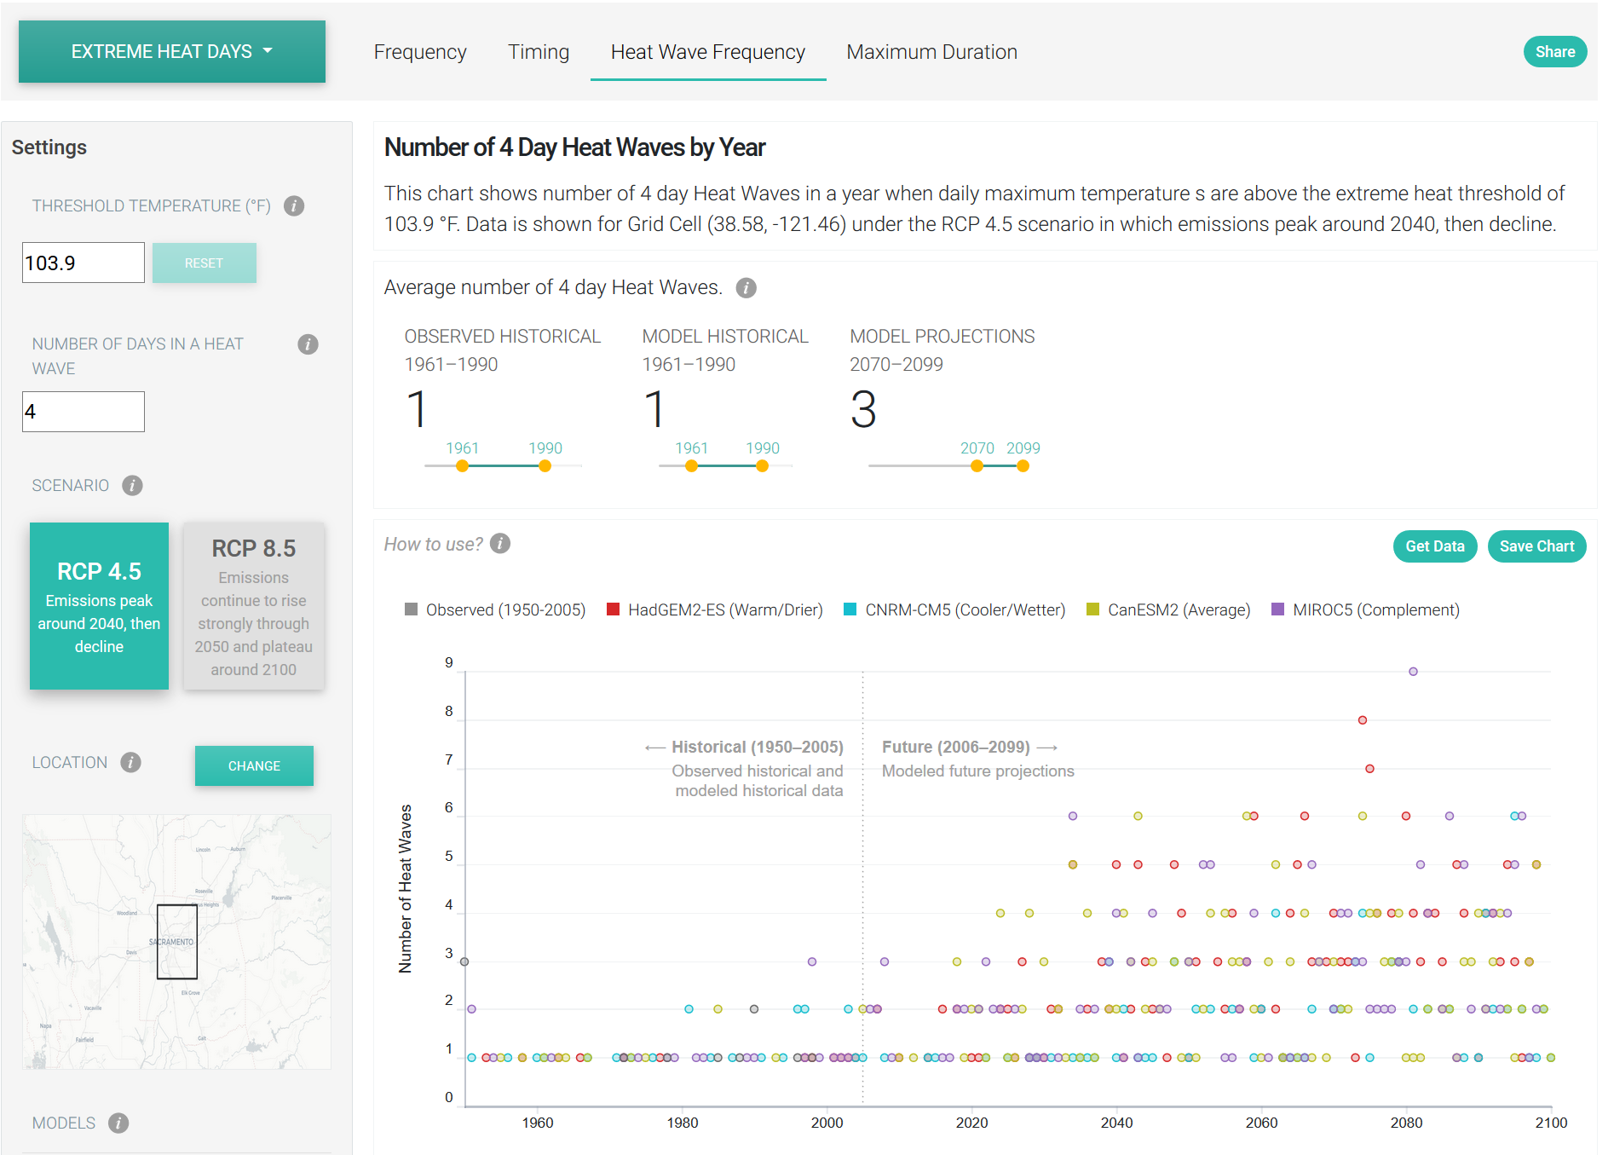Grab the Model Historical 1990 slider handle

(x=763, y=466)
